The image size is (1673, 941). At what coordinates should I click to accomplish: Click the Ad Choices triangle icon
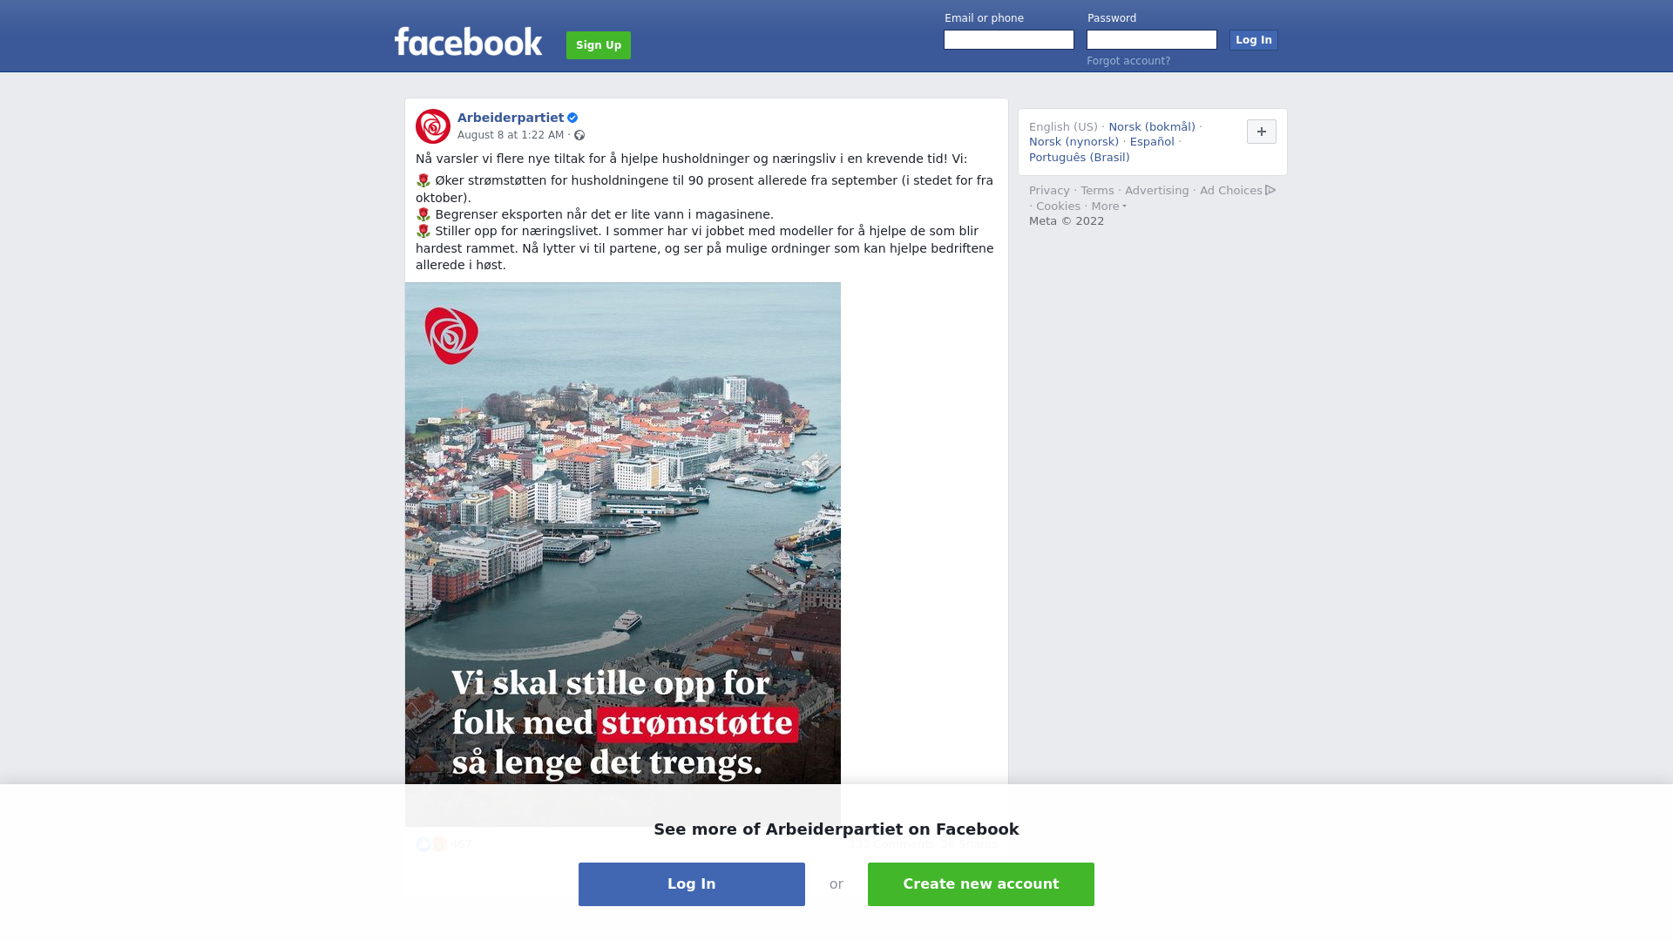point(1270,190)
